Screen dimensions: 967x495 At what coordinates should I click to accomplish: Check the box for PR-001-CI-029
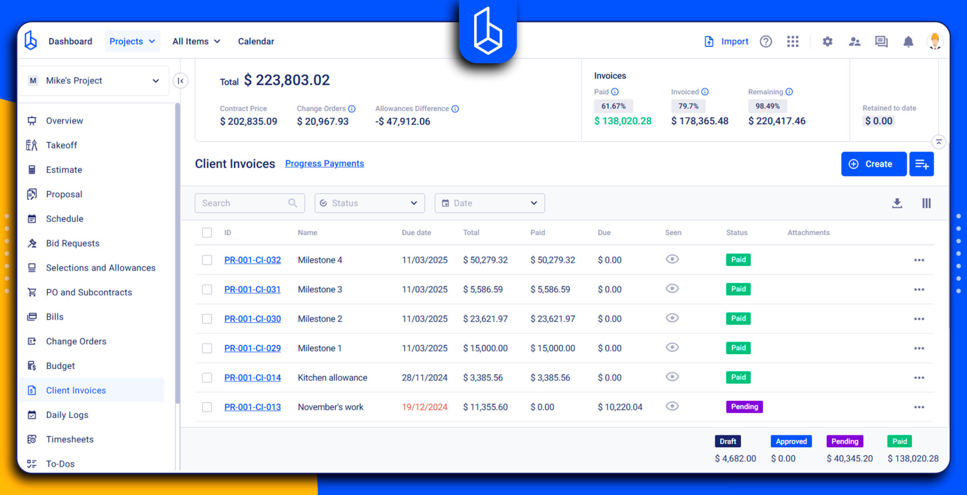207,349
